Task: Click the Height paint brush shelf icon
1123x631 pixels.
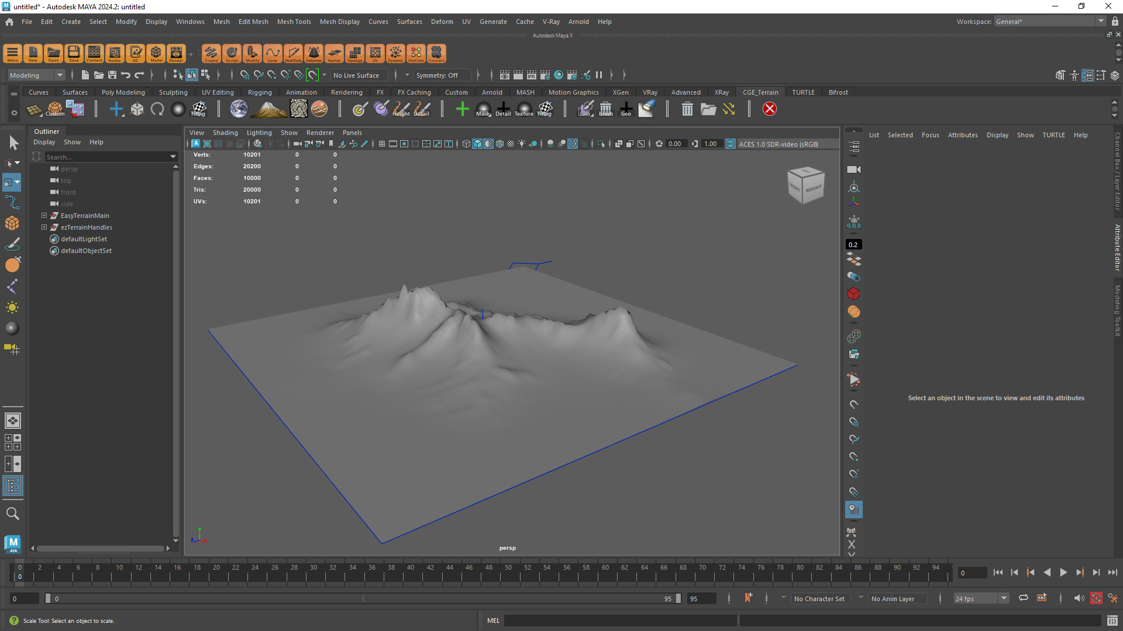Action: [x=401, y=109]
